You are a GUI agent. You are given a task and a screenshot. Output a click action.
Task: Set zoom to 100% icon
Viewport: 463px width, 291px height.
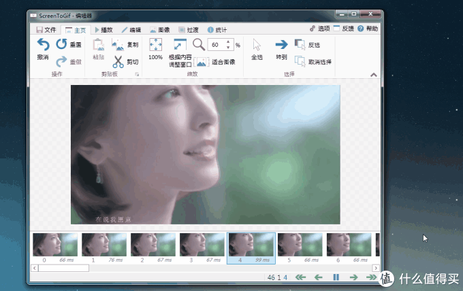pos(156,45)
